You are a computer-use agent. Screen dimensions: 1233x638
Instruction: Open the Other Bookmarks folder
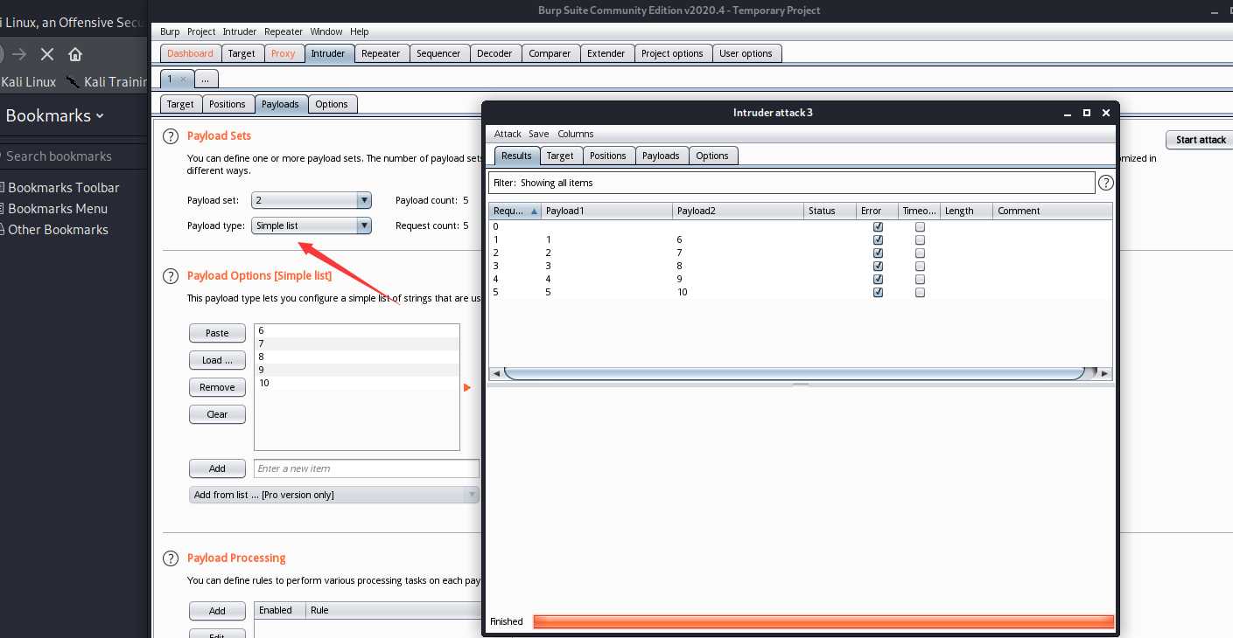tap(58, 230)
